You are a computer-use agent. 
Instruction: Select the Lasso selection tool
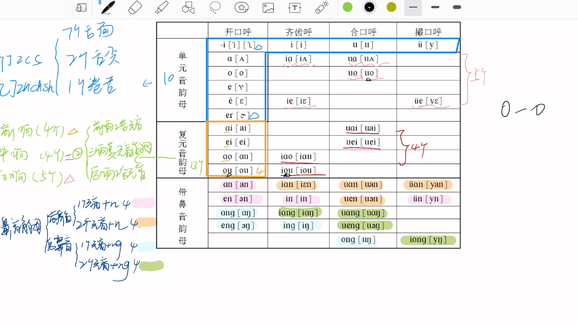215,7
